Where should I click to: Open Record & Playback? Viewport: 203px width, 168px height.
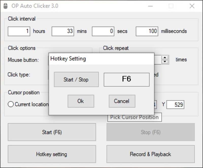tap(150, 154)
